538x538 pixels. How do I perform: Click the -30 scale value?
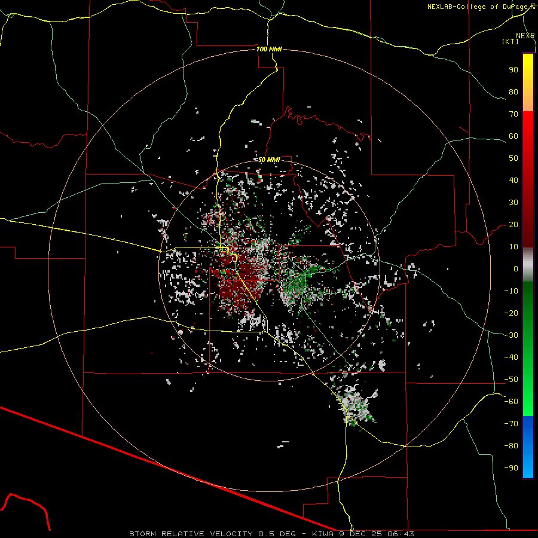click(x=511, y=335)
